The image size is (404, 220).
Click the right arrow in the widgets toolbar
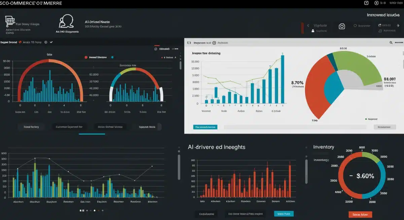click(x=398, y=25)
